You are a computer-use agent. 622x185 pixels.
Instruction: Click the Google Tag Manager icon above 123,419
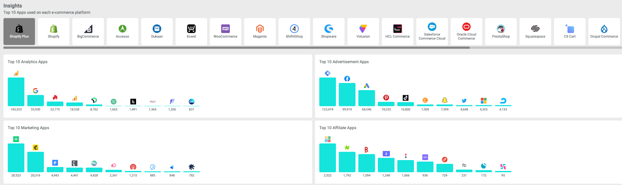(x=327, y=73)
